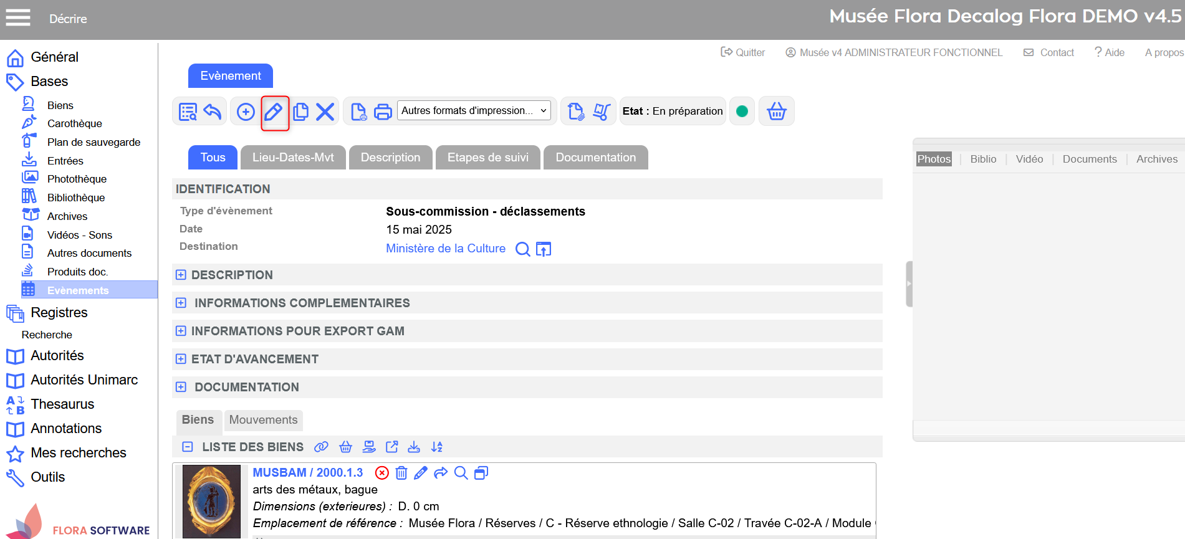Click the duplicate record icon
The height and width of the screenshot is (539, 1185).
(300, 112)
